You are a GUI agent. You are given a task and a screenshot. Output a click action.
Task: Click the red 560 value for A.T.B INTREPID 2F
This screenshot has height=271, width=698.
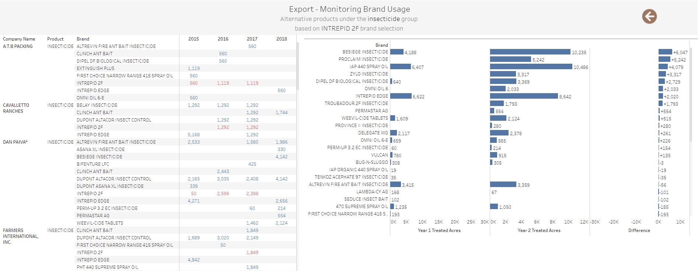point(193,83)
